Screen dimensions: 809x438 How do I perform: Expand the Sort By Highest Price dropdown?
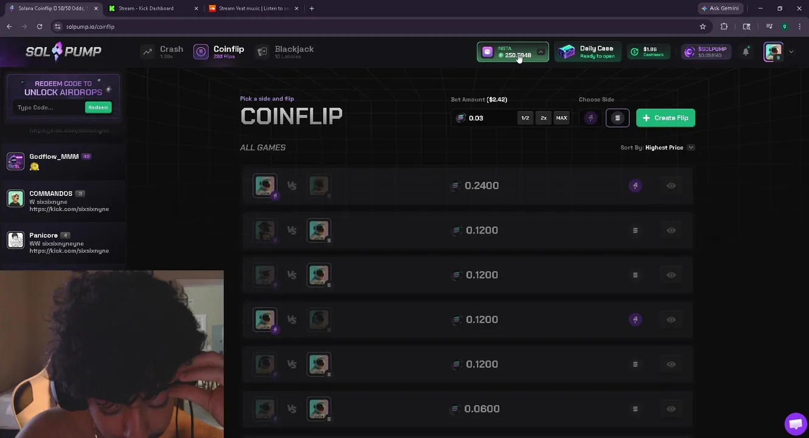click(x=657, y=147)
